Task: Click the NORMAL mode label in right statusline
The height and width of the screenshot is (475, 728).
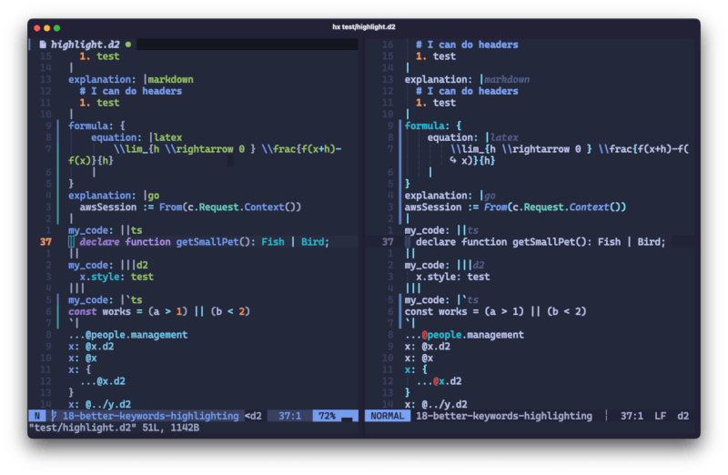Action: (387, 416)
